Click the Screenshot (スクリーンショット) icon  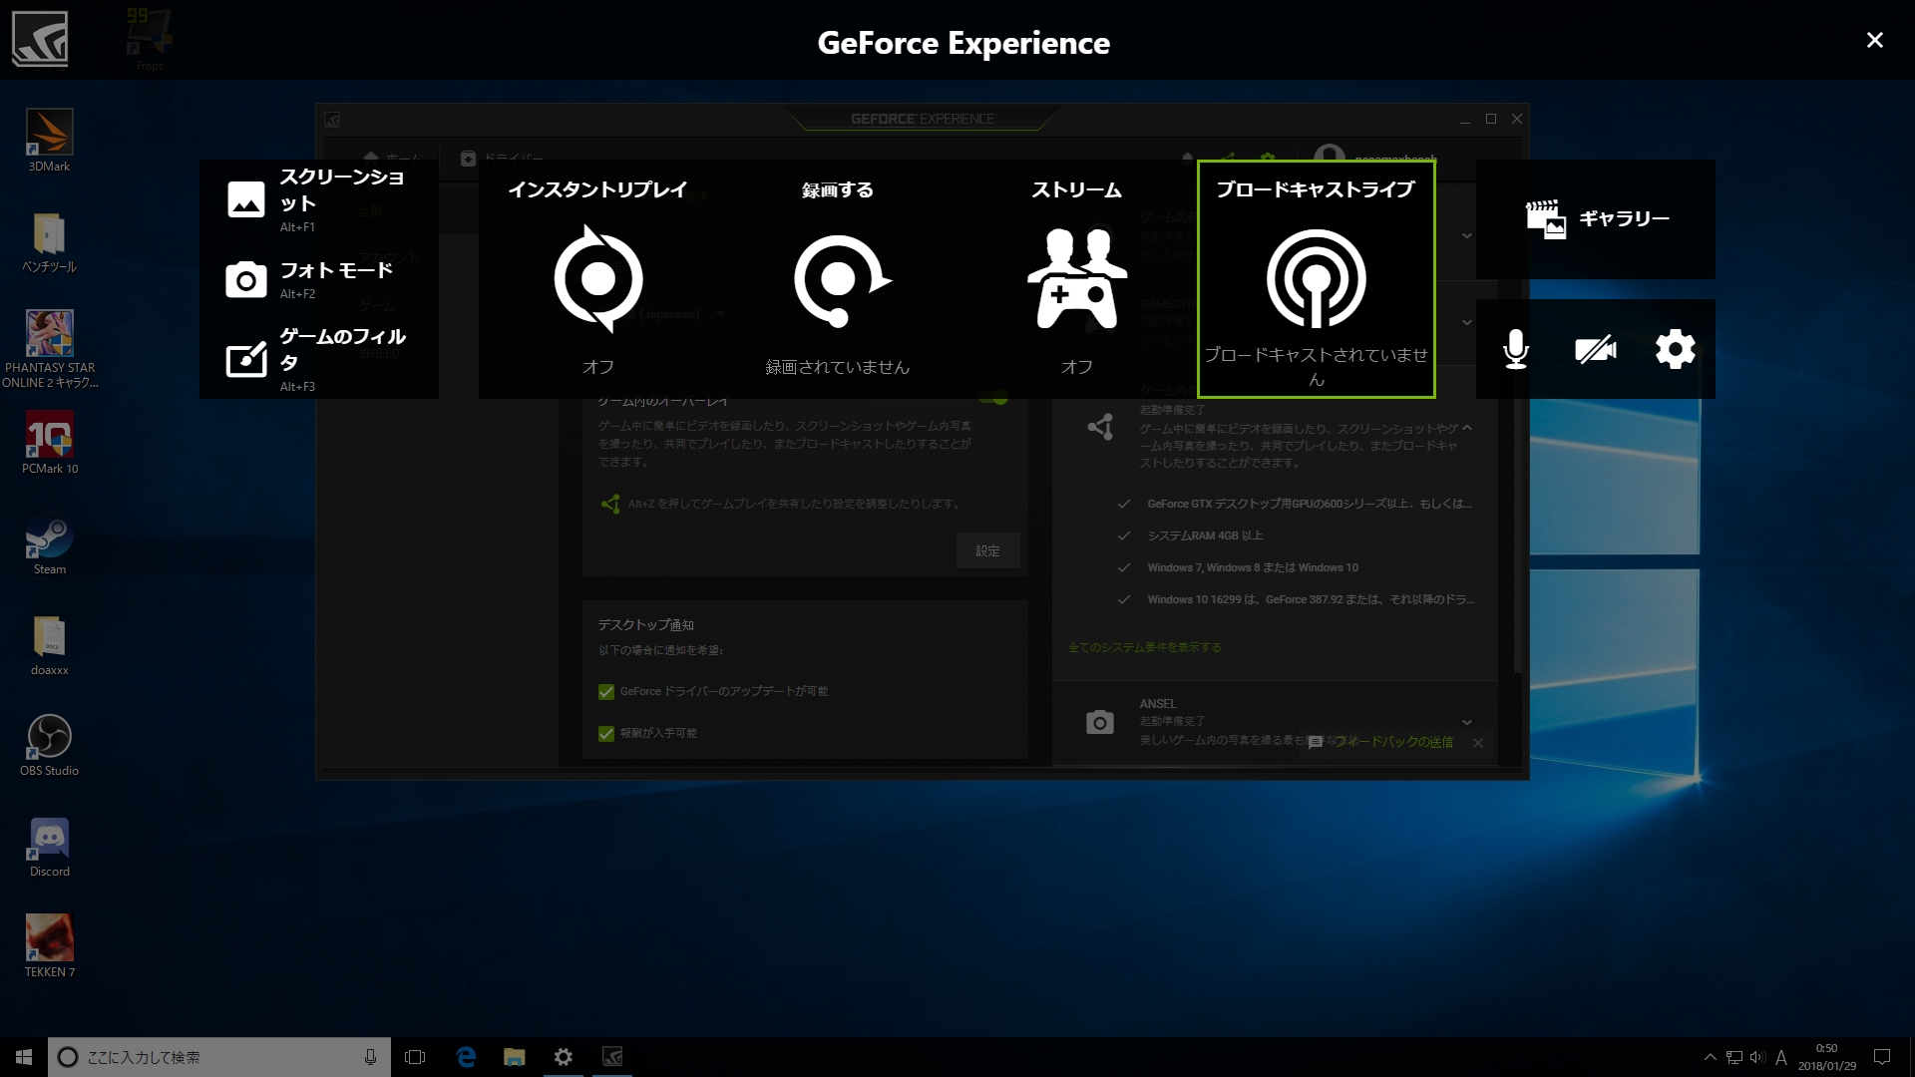click(x=246, y=199)
